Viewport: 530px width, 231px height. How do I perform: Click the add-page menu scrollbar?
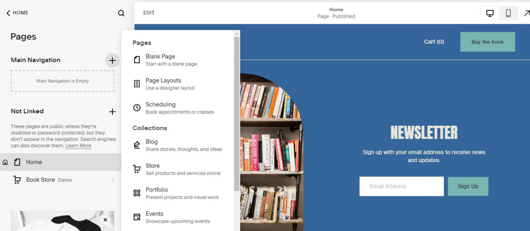[237, 113]
